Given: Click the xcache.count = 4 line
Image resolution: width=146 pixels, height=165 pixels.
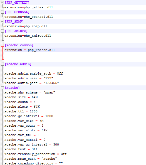Looking at the screenshot, I should pyautogui.click(x=20, y=102).
